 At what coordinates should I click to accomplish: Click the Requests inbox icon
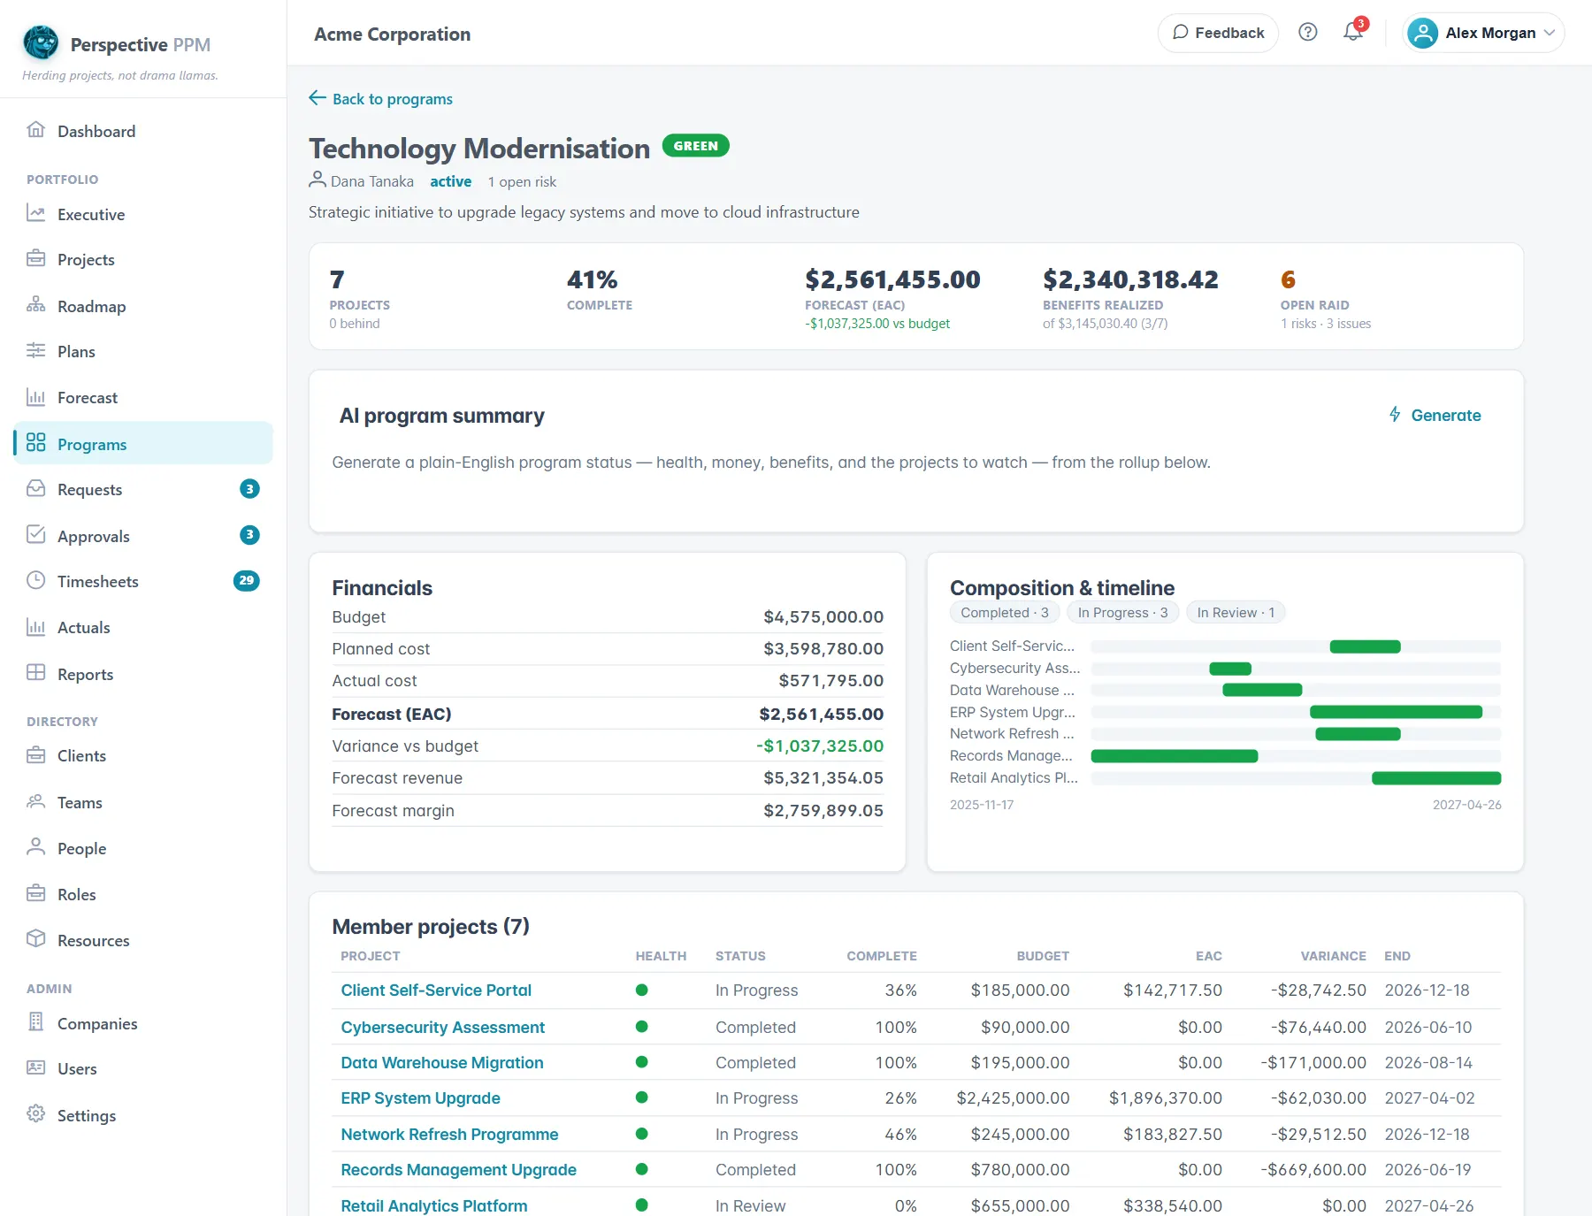coord(35,488)
